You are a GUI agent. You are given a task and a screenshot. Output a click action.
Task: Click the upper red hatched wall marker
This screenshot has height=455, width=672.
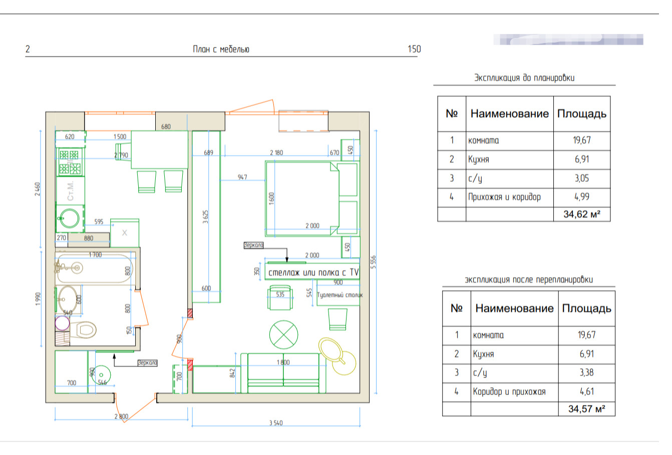[x=190, y=314]
